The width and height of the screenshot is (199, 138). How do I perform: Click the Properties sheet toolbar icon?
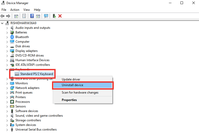coord(24,16)
